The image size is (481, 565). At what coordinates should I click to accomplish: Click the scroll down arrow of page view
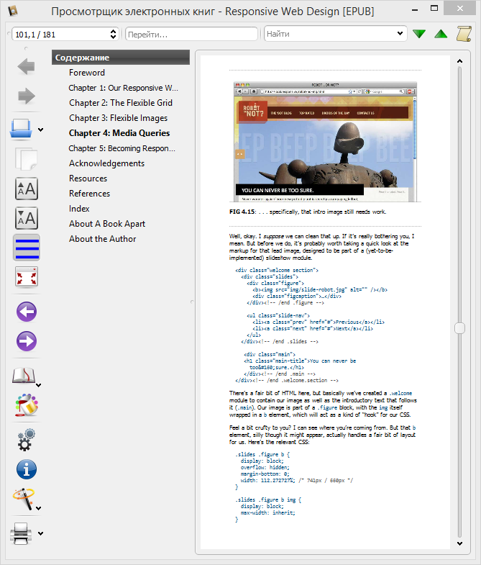(x=459, y=543)
